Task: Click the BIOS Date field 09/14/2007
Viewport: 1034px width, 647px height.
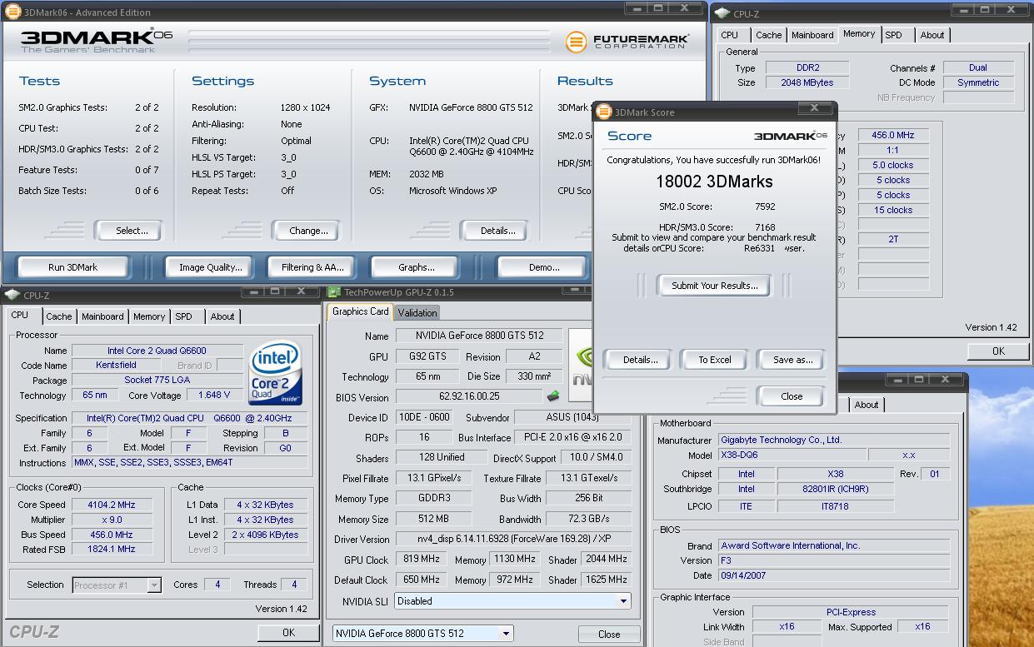Action: coord(834,575)
